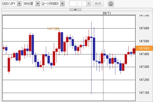Expand the ローソク(BID) chart type dropdown arrow

click(x=63, y=4)
